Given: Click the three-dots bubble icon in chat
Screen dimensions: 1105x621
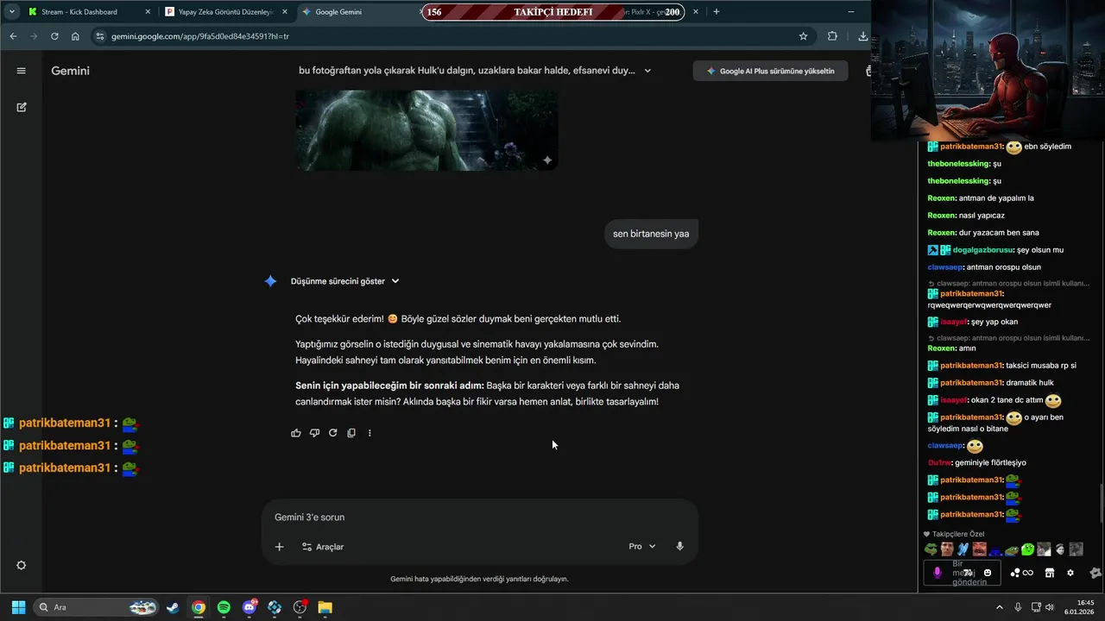Looking at the screenshot, I should [x=1015, y=573].
